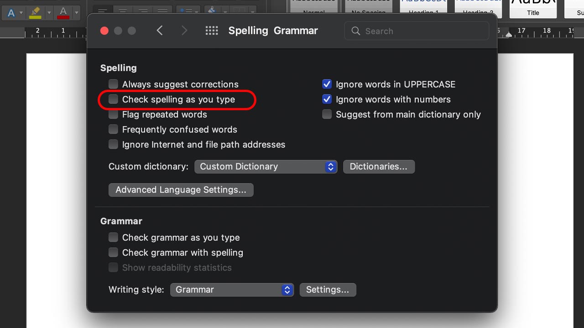Open the Show All preferences grid icon
Viewport: 584px width, 328px height.
click(212, 31)
